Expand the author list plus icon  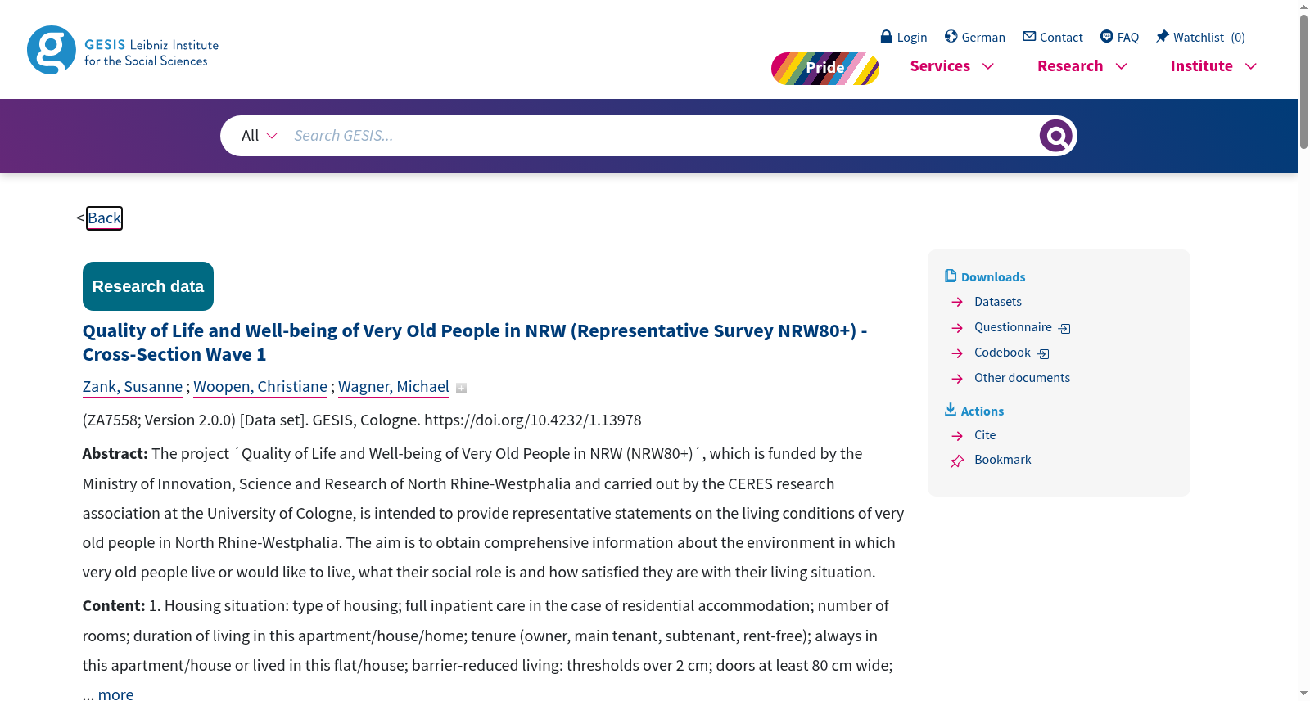coord(461,389)
